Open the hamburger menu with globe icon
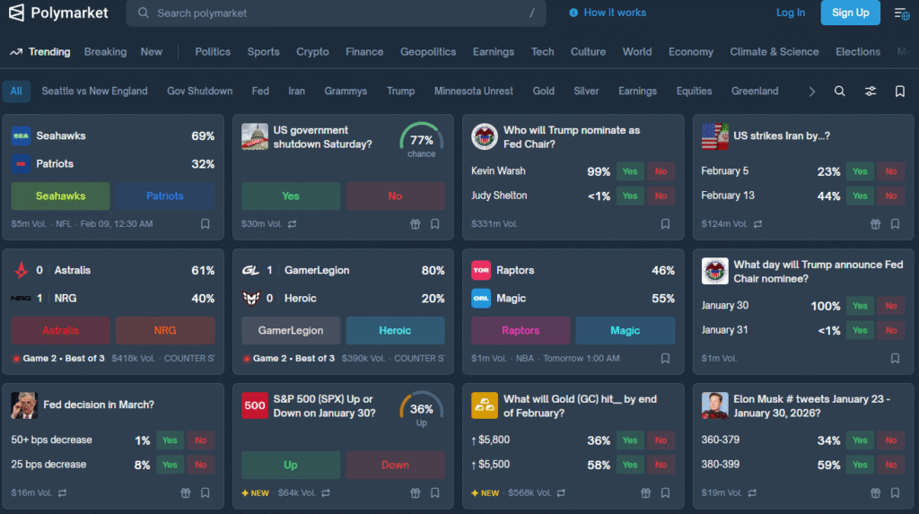The image size is (919, 514). [x=901, y=13]
